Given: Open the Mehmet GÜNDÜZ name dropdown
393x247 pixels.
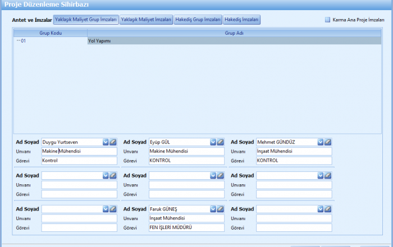Looking at the screenshot, I should (x=321, y=142).
